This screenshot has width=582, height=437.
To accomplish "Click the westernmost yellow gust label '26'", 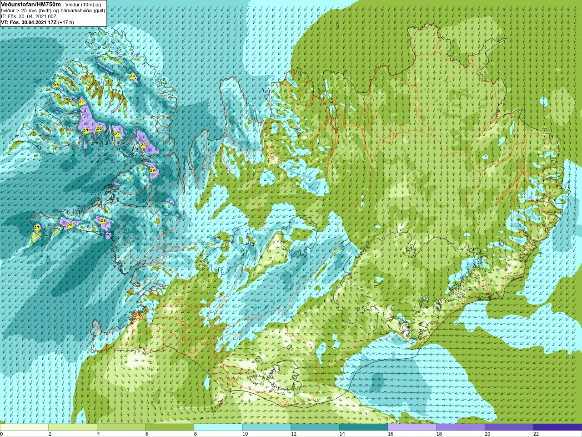I will 57,84.
